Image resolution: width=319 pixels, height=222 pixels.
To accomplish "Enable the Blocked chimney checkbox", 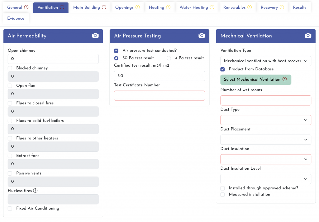I will coord(10,68).
